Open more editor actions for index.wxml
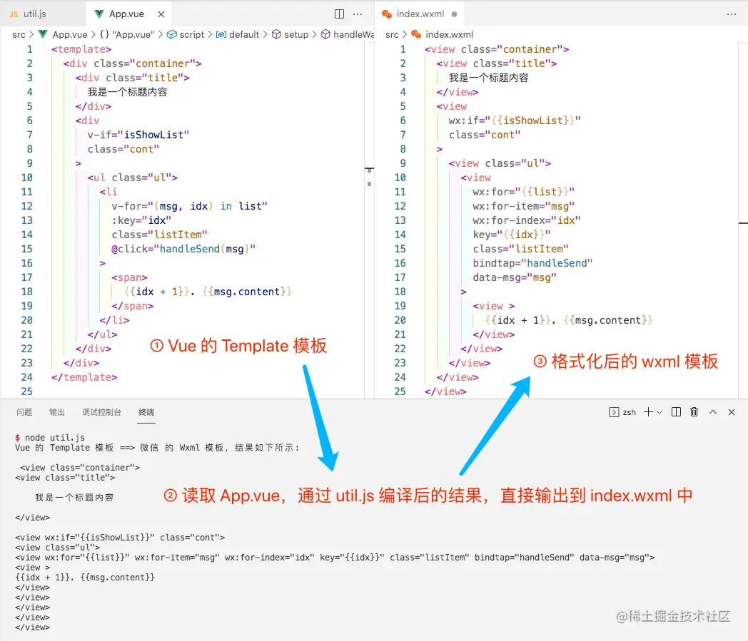Image resolution: width=748 pixels, height=641 pixels. click(732, 14)
